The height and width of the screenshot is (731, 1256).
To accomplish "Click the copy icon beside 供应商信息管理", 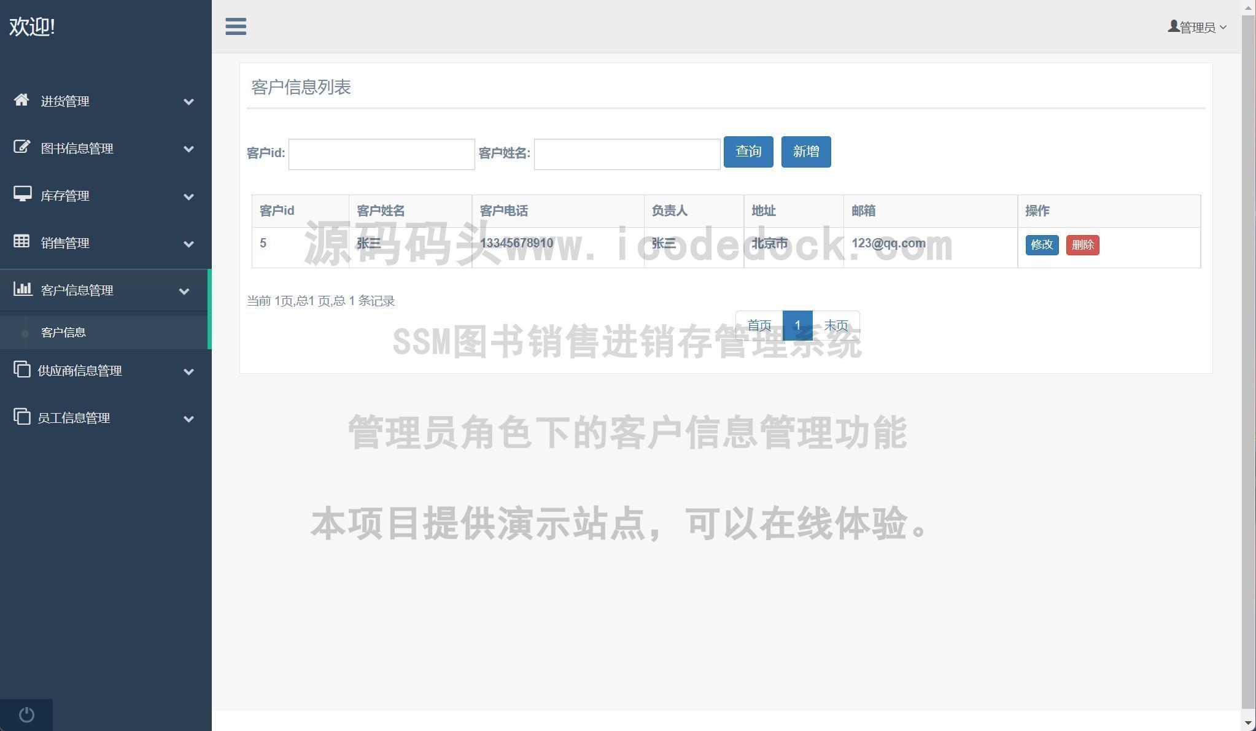I will coord(21,369).
